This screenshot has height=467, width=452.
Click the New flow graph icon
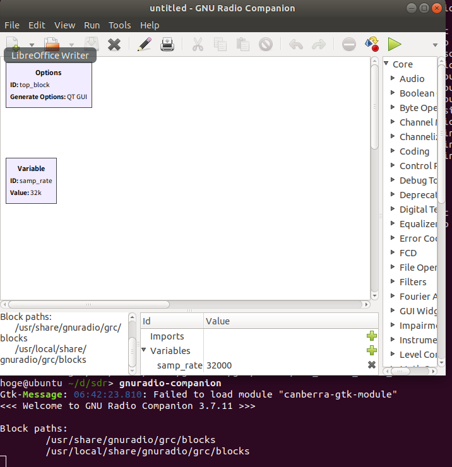click(x=13, y=44)
